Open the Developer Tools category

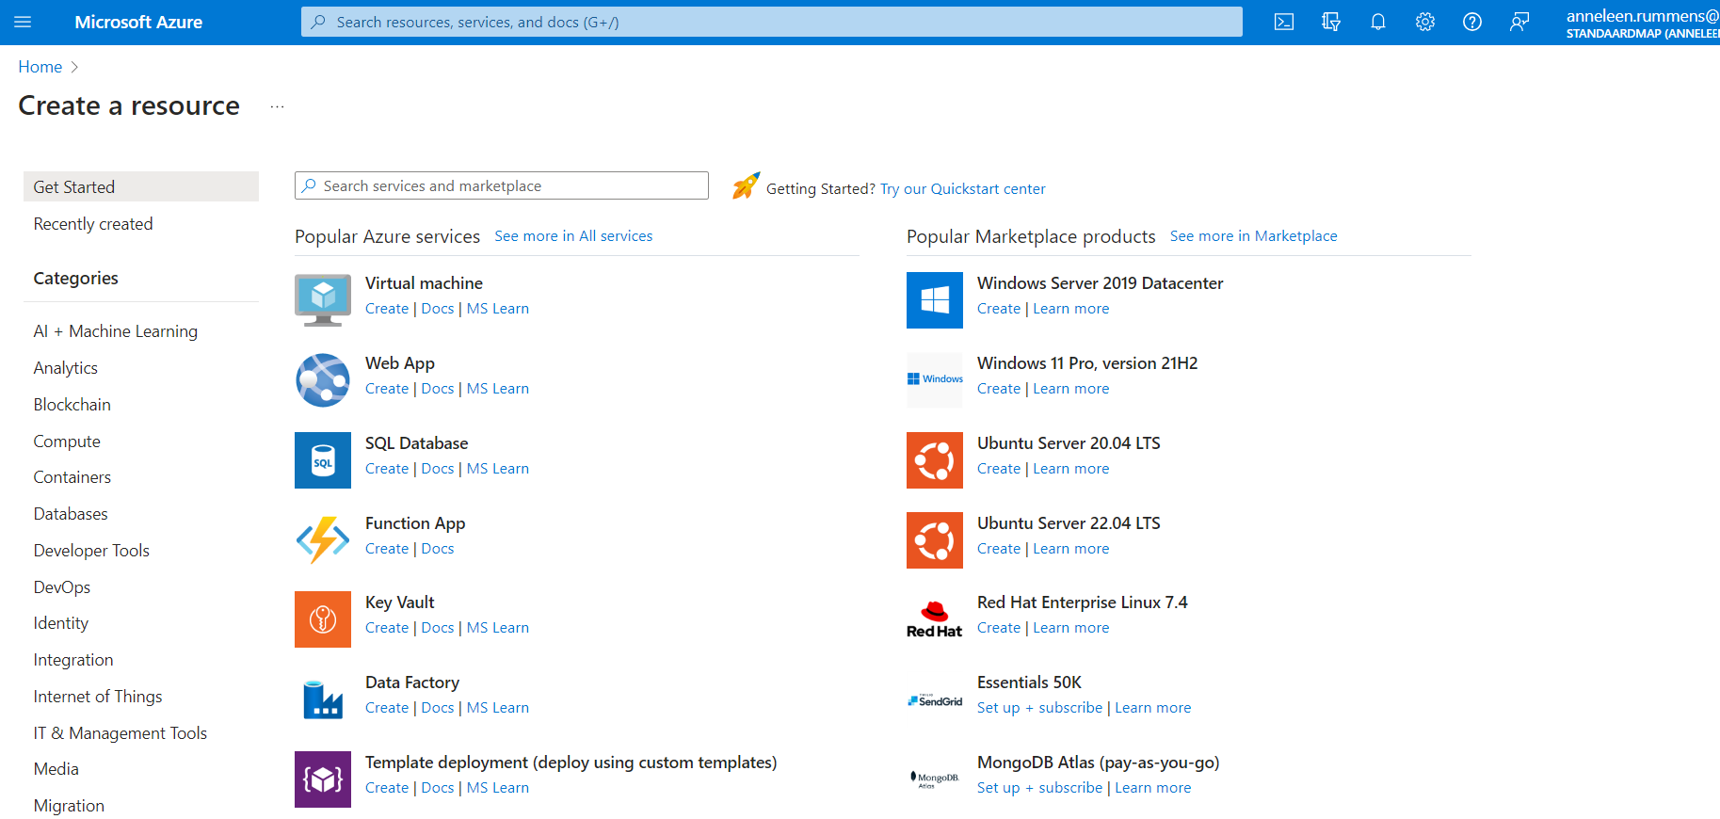[x=91, y=551]
